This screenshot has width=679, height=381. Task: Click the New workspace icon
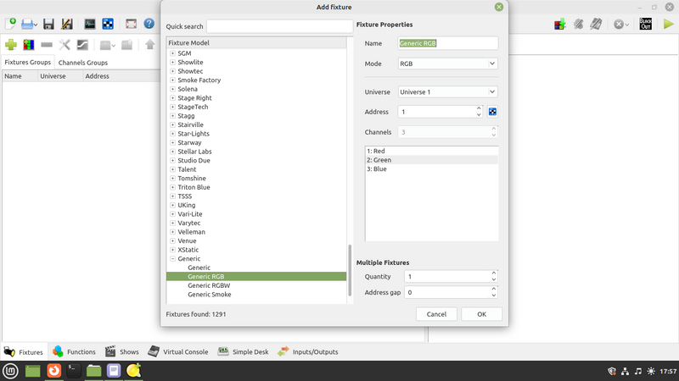click(x=11, y=24)
